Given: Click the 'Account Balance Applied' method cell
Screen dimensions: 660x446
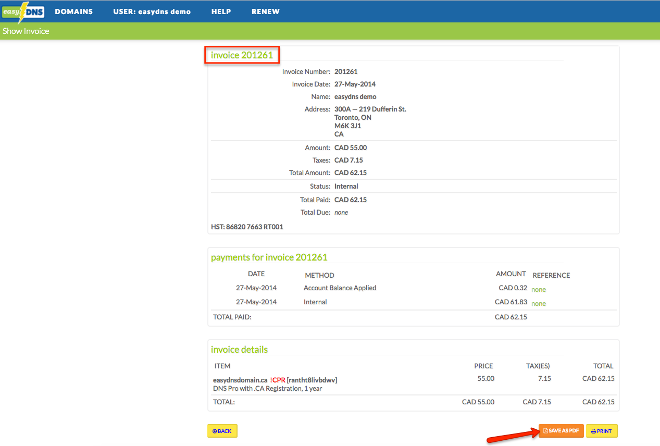Looking at the screenshot, I should pyautogui.click(x=340, y=288).
